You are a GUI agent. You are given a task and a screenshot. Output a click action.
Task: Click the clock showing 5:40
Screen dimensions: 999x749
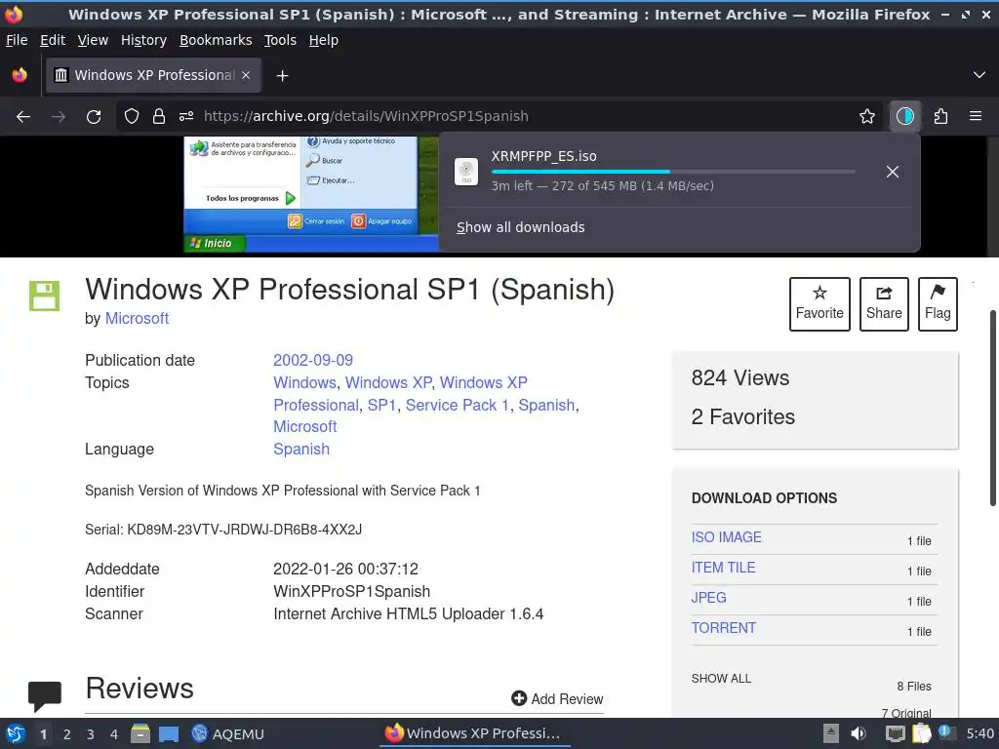(x=979, y=733)
